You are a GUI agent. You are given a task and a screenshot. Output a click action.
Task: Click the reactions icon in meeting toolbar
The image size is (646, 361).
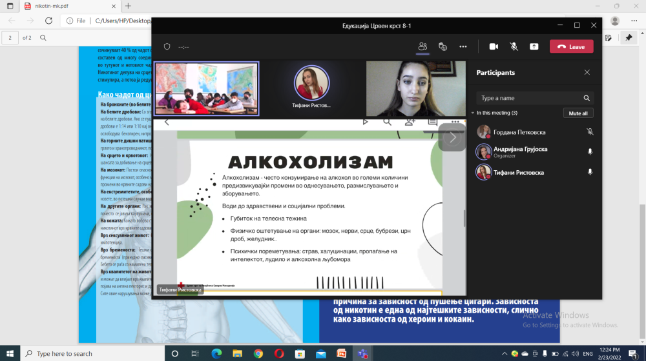(443, 46)
